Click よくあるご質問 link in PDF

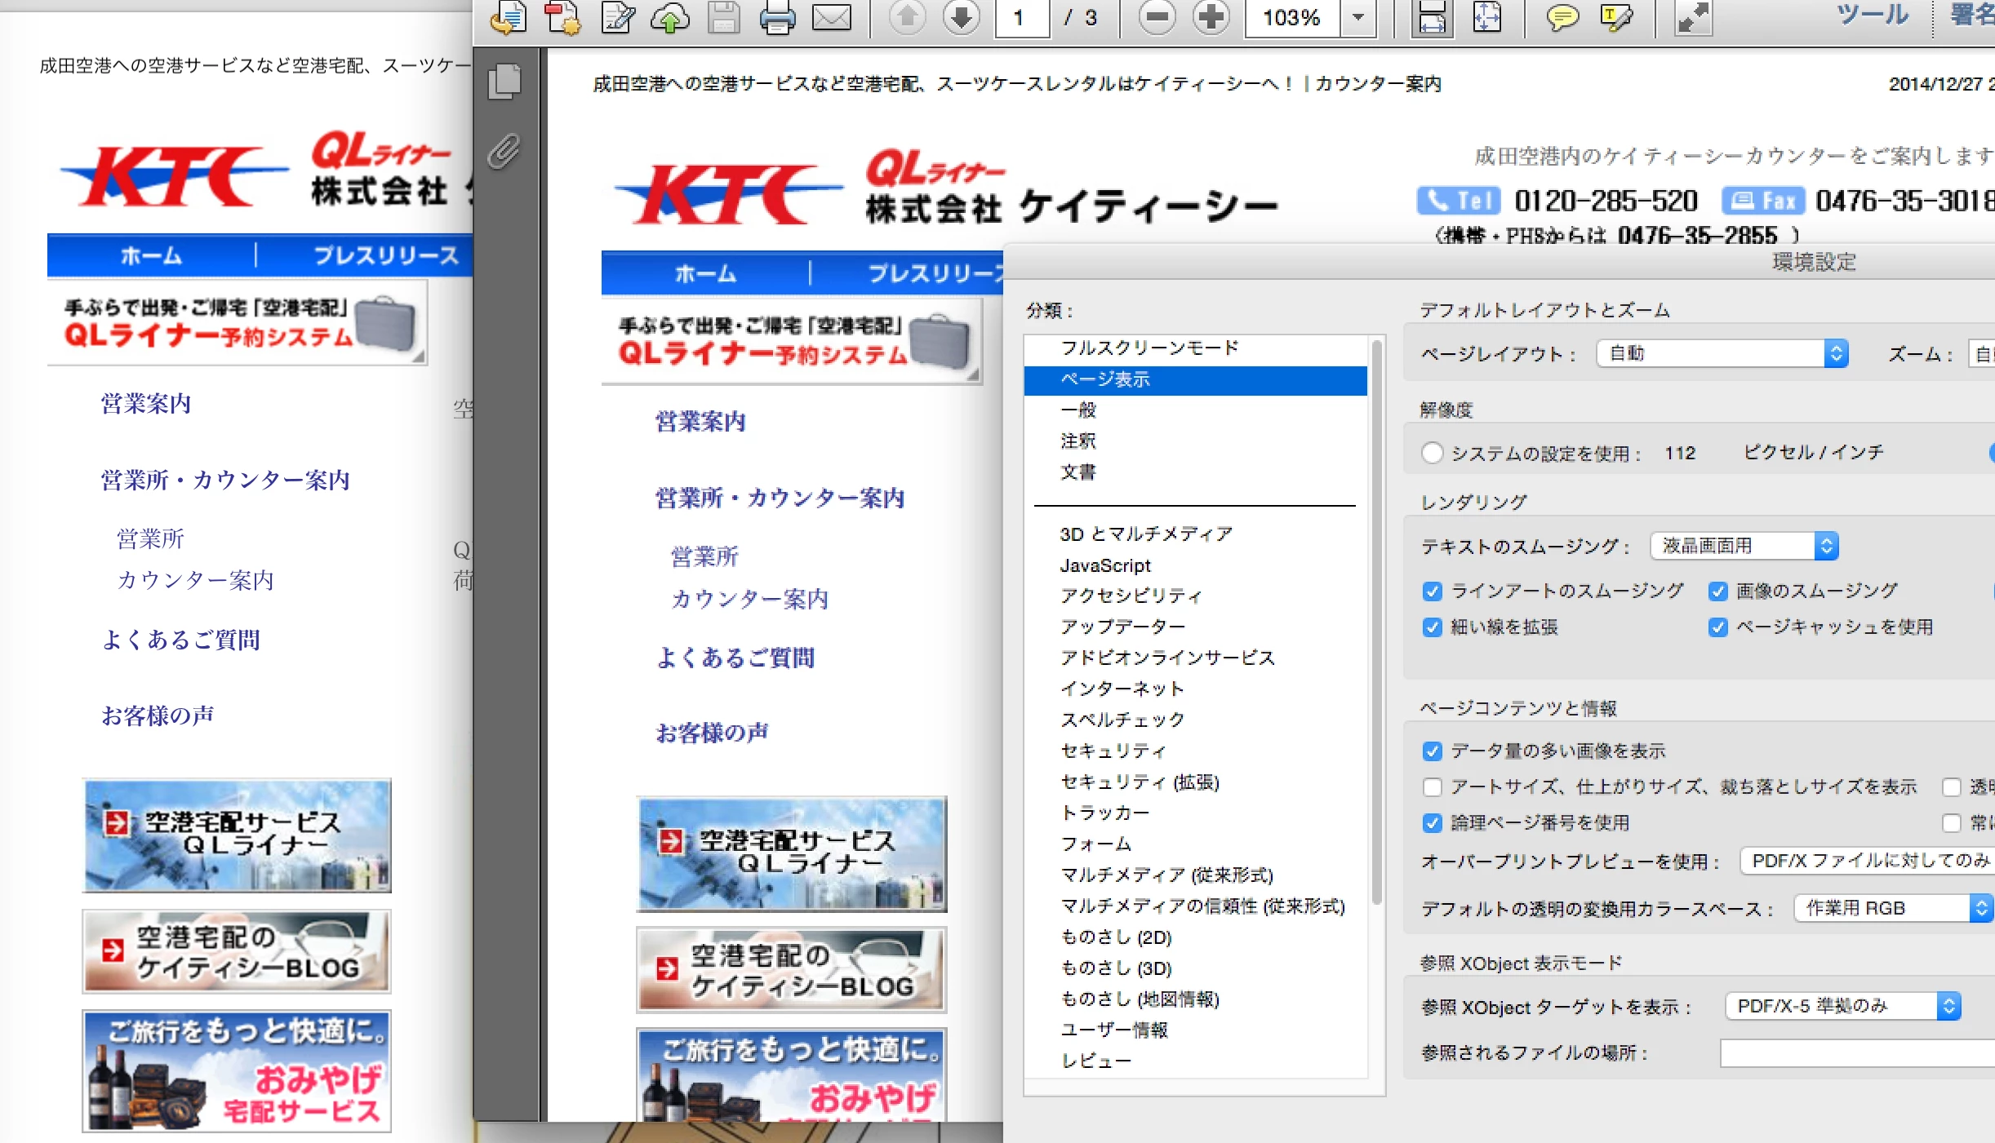[x=735, y=658]
